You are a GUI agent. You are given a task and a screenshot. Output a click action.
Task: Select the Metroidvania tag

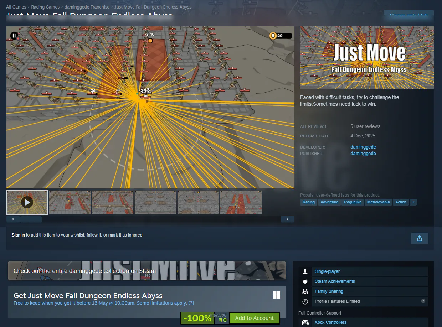tap(378, 202)
